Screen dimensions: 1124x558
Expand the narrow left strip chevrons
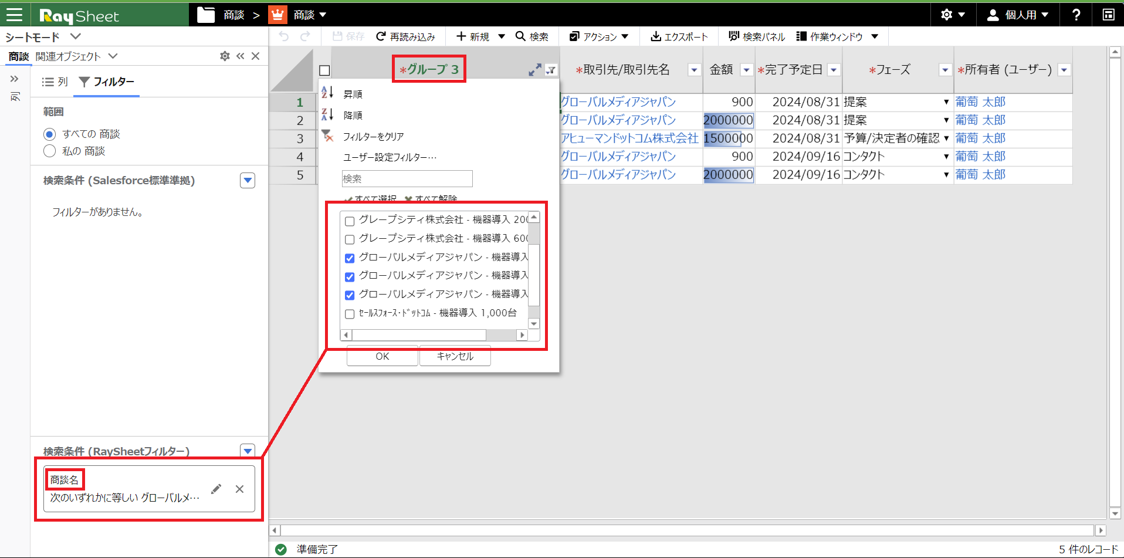(x=15, y=79)
